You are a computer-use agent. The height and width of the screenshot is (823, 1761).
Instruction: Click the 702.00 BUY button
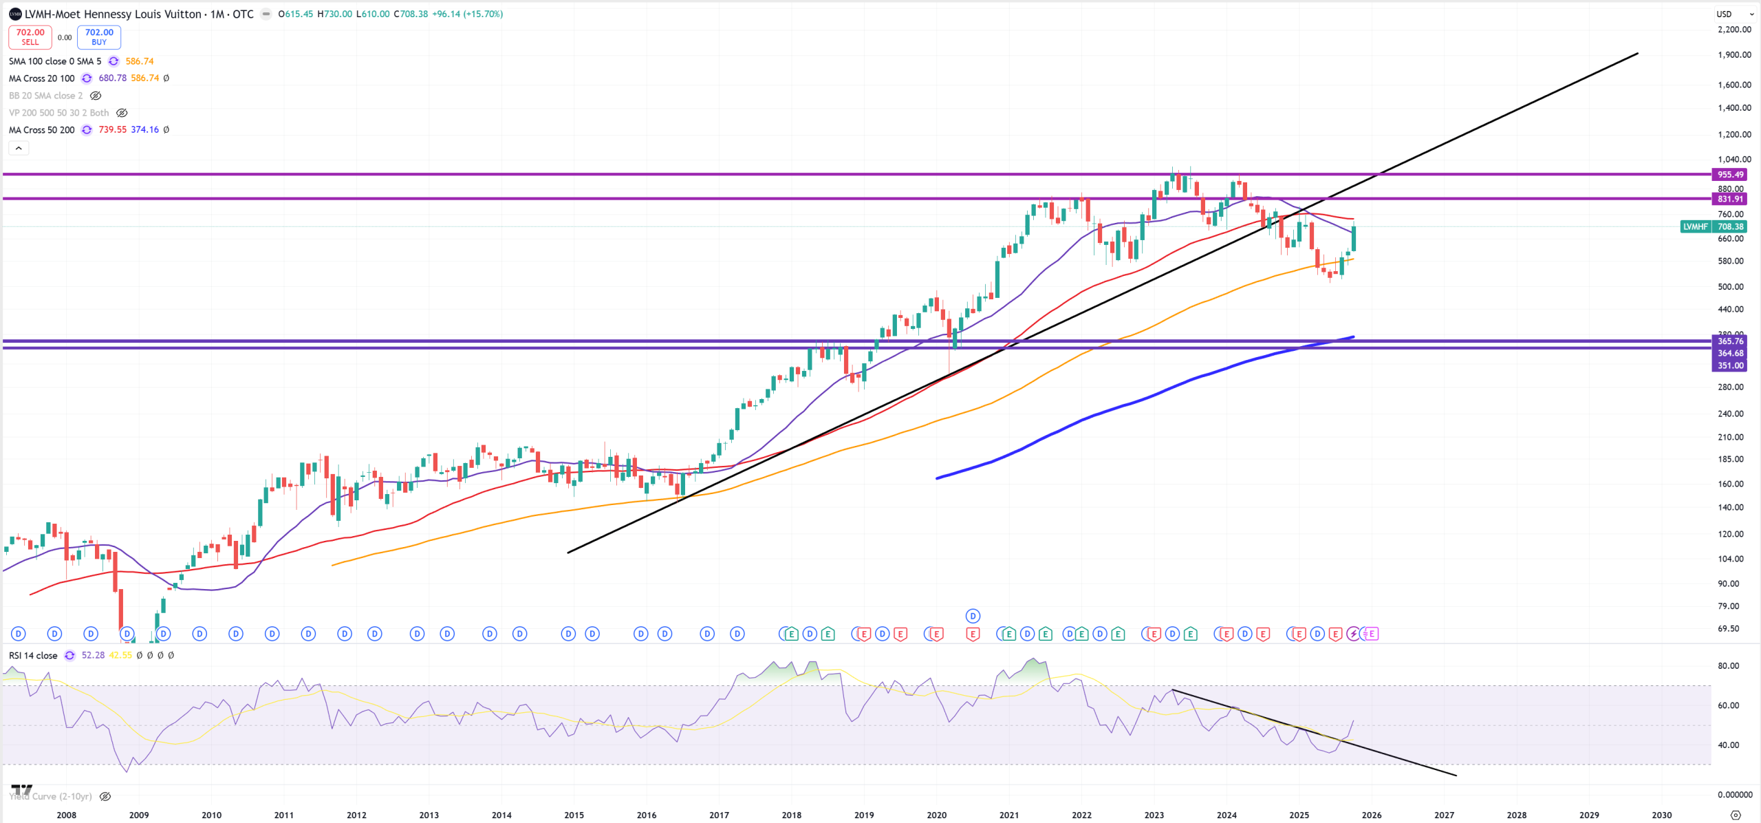pos(99,37)
